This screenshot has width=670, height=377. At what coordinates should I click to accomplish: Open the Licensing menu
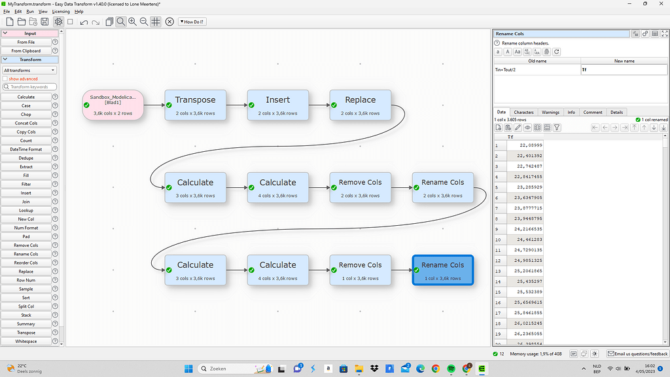pos(60,11)
